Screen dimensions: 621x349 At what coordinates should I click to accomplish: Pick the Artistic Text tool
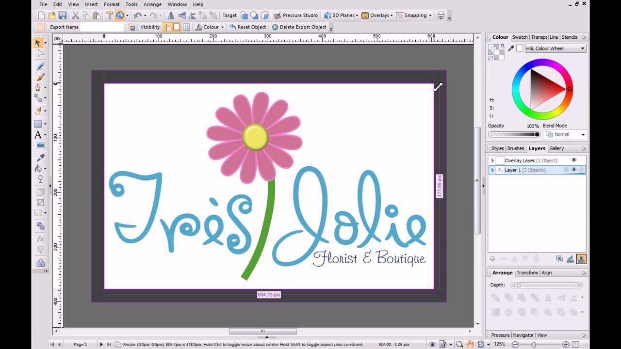(38, 135)
